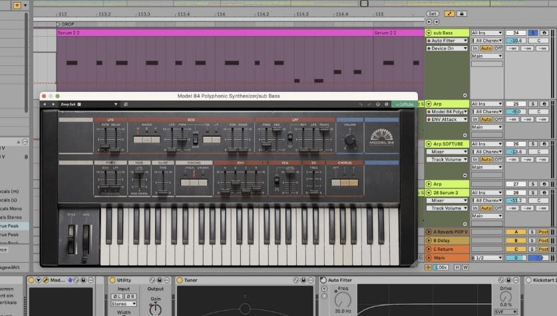Fold the 28 Serum 2 track
This screenshot has width=557, height=316.
tap(429, 192)
